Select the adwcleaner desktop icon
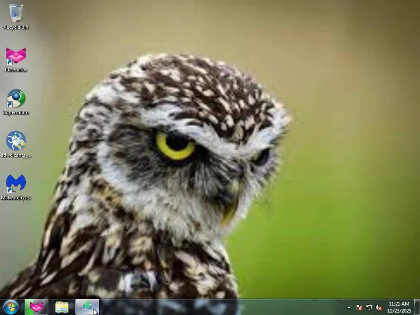 pos(16,144)
